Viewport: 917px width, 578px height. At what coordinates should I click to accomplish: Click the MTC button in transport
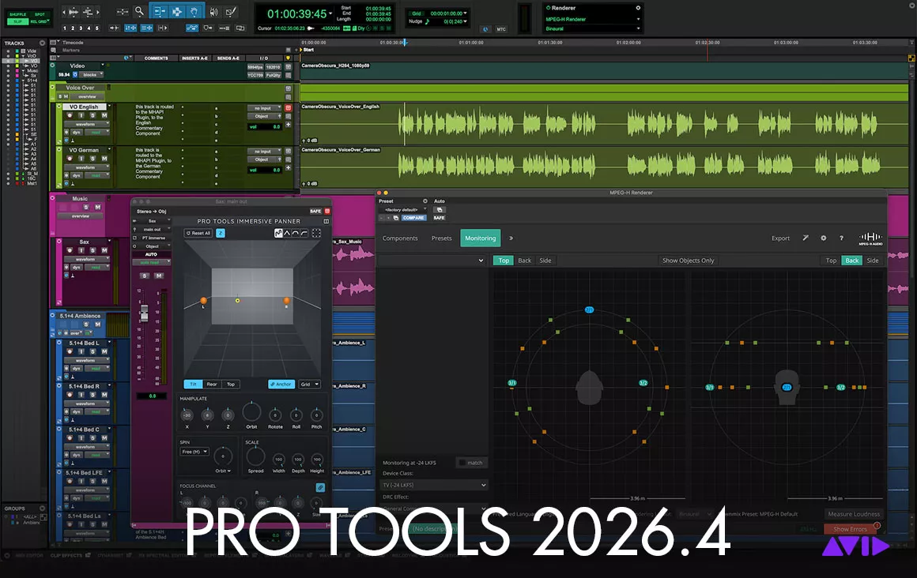(x=501, y=28)
